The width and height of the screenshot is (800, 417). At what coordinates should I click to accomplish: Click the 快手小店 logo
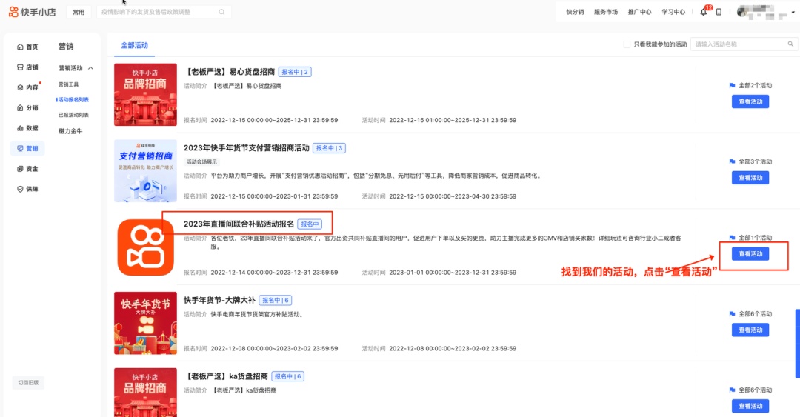coord(31,12)
